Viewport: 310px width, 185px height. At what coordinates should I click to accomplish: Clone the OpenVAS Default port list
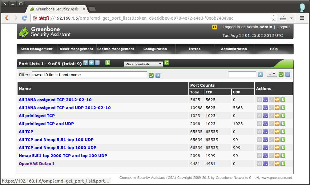click(277, 164)
